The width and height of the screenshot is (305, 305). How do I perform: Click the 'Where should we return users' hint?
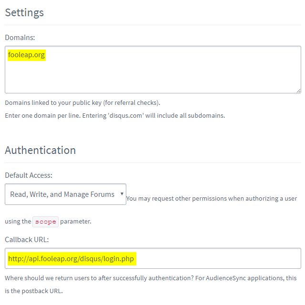[151, 278]
